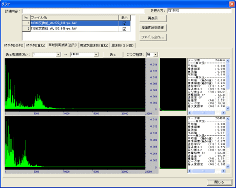
Task: Click the scroll-up arrow in the lower statistics panel
Action: pos(228,119)
